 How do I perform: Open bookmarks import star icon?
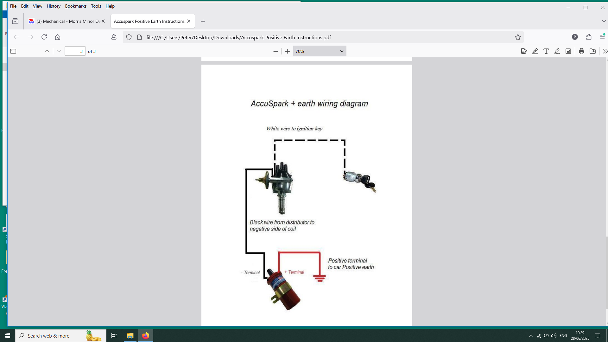pyautogui.click(x=114, y=37)
